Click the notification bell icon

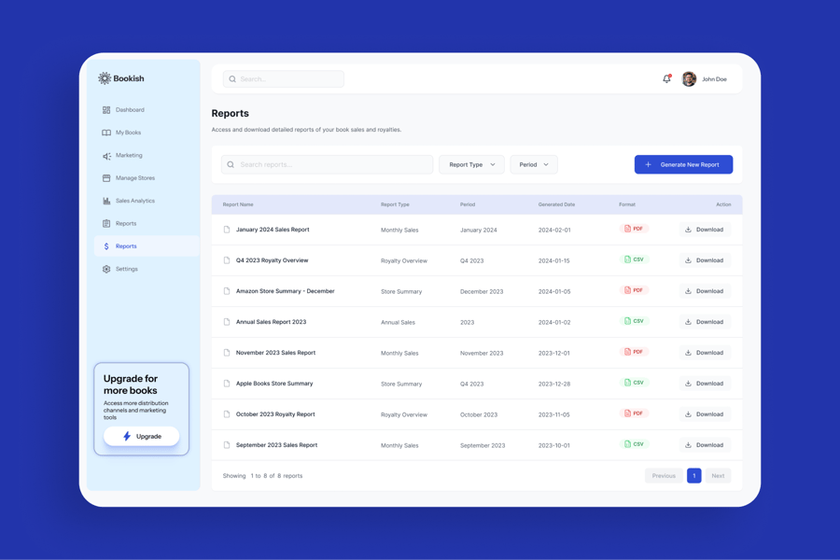click(666, 79)
